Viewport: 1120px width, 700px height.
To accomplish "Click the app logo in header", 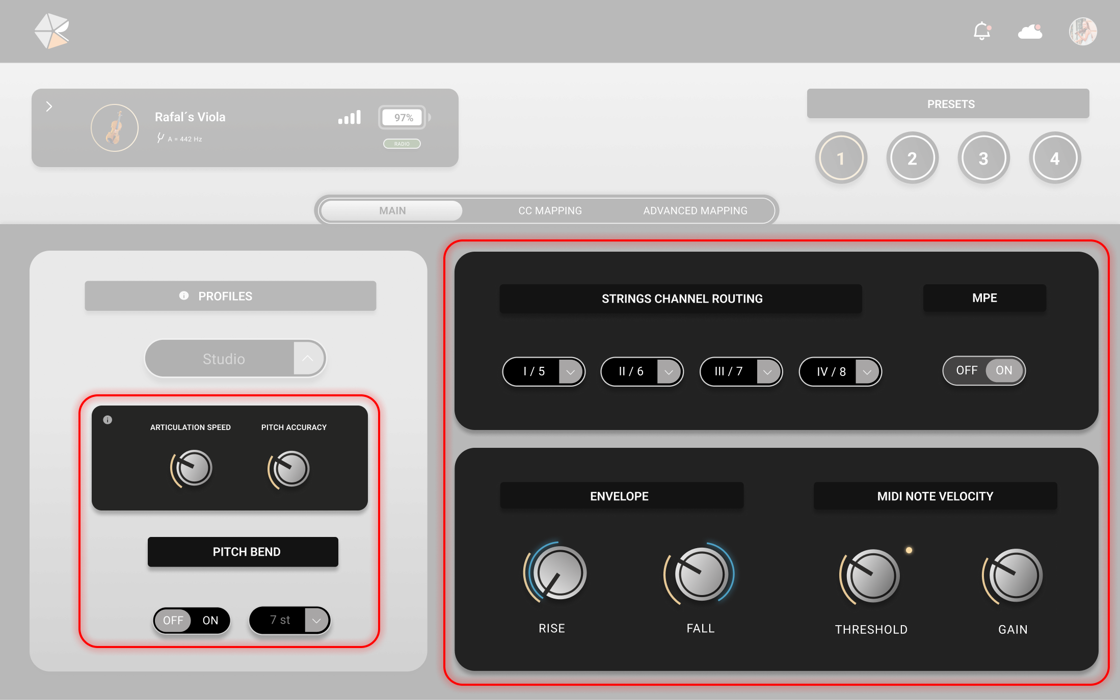I will pyautogui.click(x=51, y=31).
